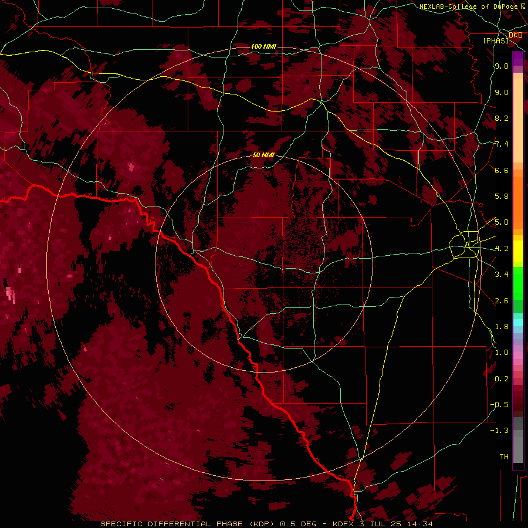528x528 pixels.
Task: Click the yellow band of the color scale
Action: [518, 251]
